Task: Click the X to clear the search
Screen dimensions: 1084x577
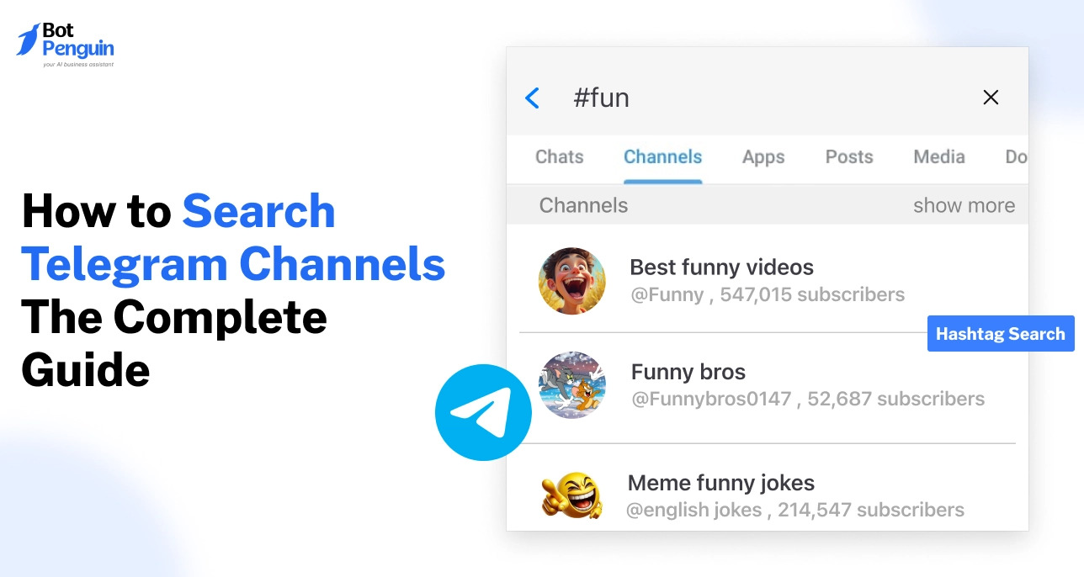Action: click(991, 97)
